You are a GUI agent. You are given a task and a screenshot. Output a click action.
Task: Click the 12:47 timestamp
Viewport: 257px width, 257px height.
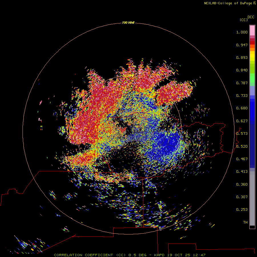199,255
